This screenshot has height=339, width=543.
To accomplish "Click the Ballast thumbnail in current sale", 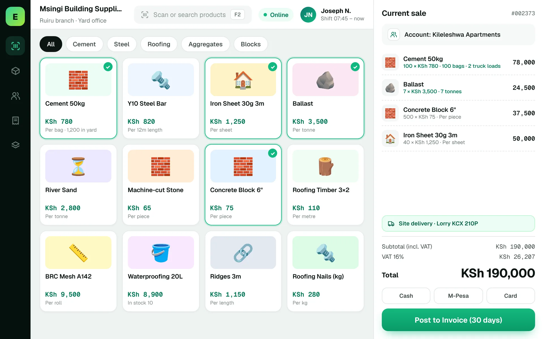I will pos(390,88).
